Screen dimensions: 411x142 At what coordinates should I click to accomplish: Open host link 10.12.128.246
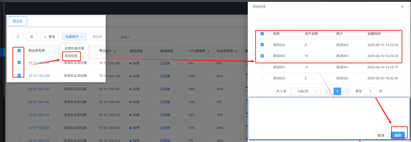(39, 102)
